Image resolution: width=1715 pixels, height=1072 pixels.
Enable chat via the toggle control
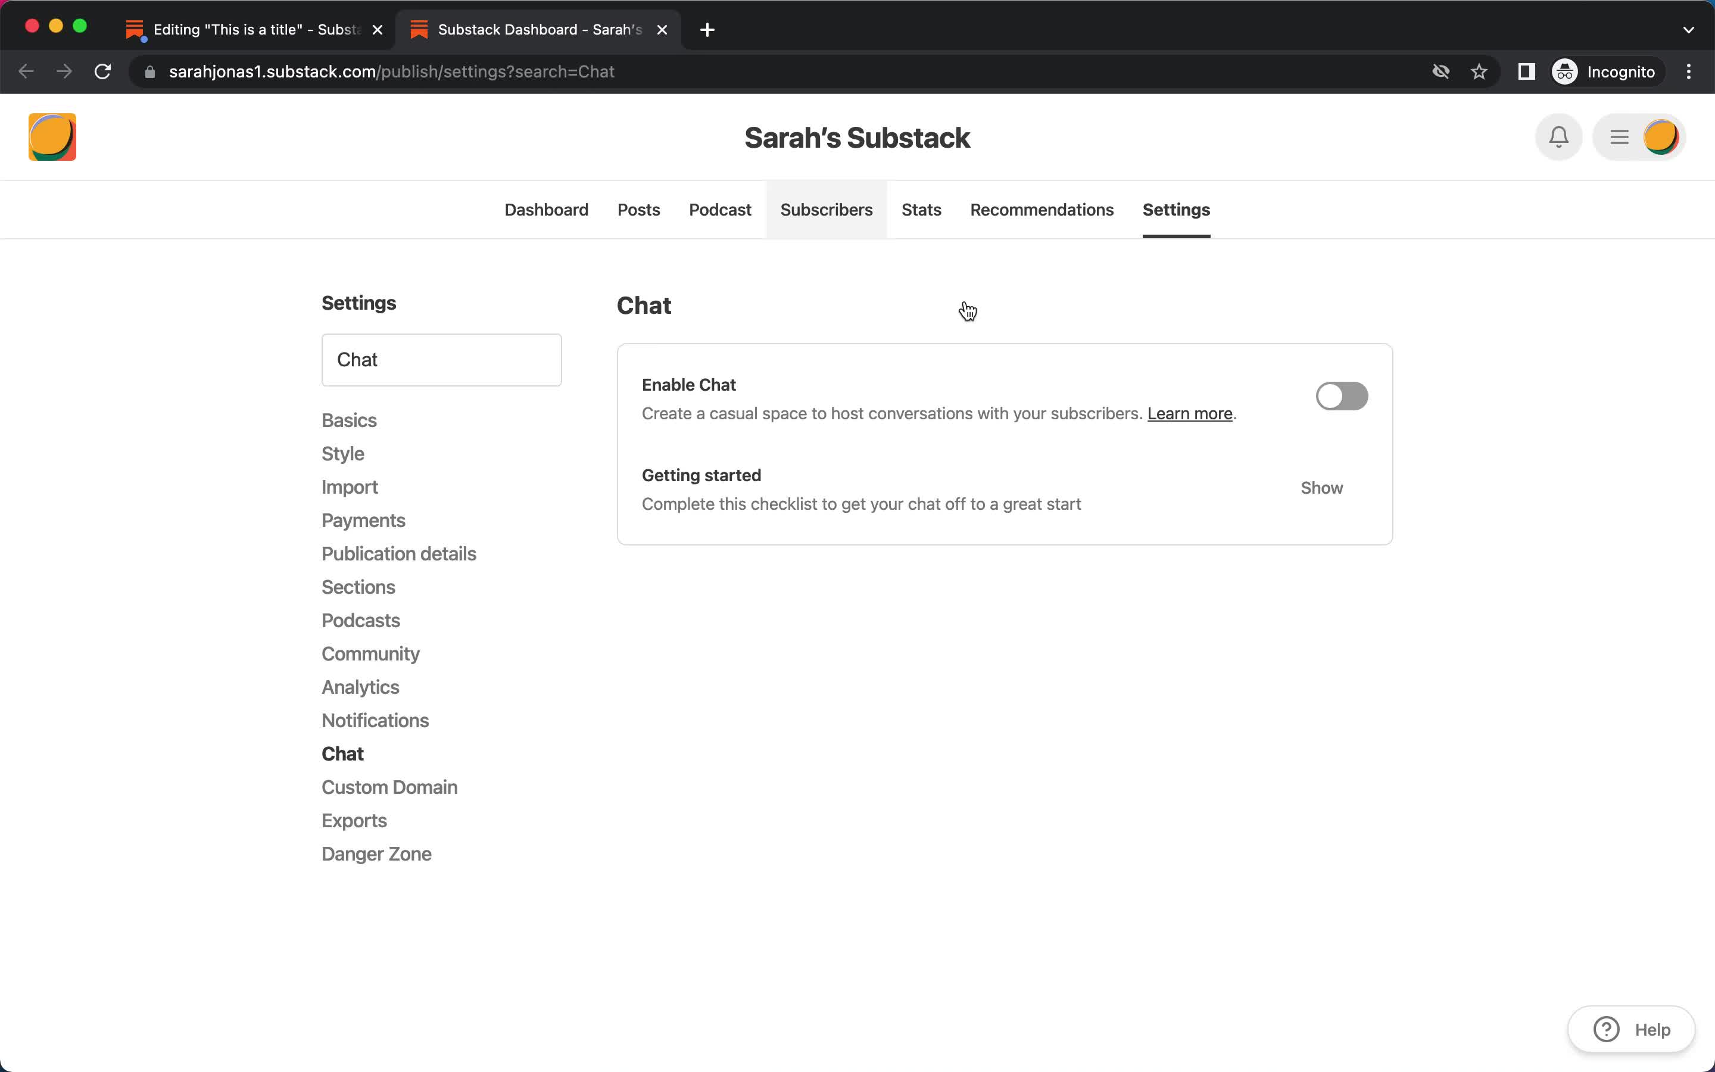point(1342,395)
